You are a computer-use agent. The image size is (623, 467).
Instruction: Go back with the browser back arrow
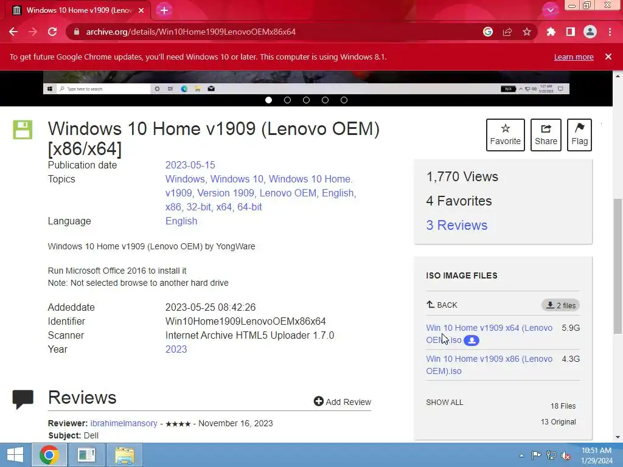[x=13, y=32]
